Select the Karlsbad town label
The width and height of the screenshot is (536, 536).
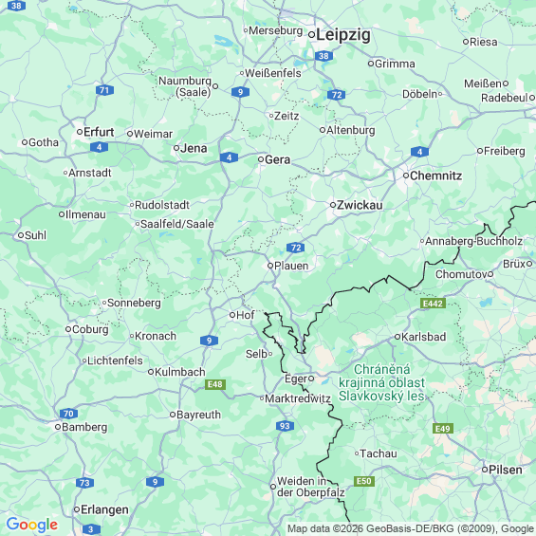pyautogui.click(x=423, y=337)
